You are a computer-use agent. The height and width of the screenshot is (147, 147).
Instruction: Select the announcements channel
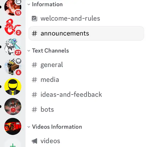click(86, 33)
